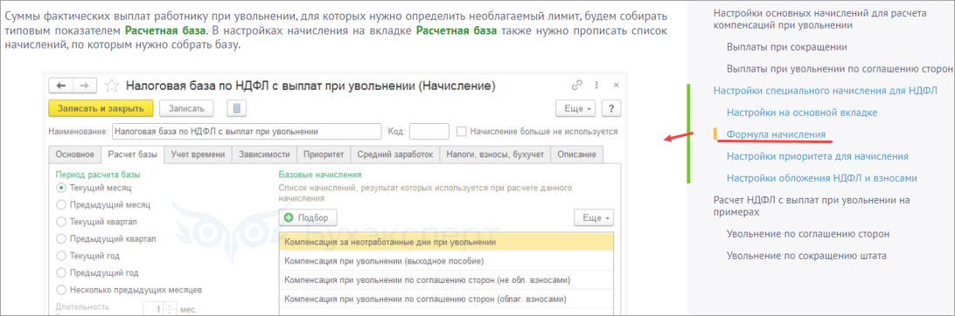Click the green plus Подбор button
Screen dimensions: 955x316
coord(308,217)
